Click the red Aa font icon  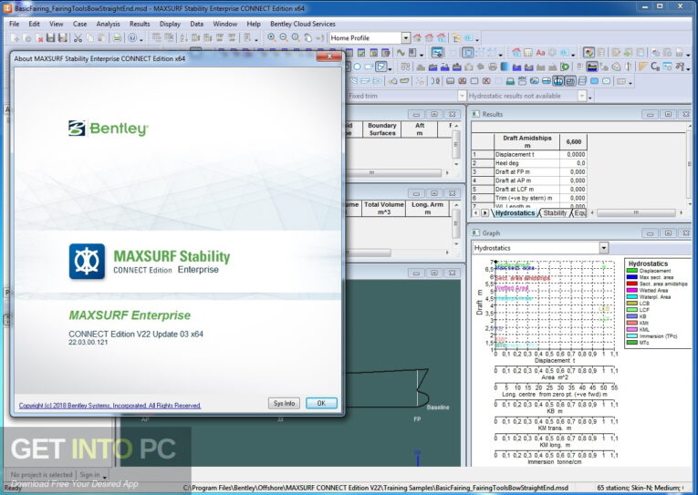[540, 53]
